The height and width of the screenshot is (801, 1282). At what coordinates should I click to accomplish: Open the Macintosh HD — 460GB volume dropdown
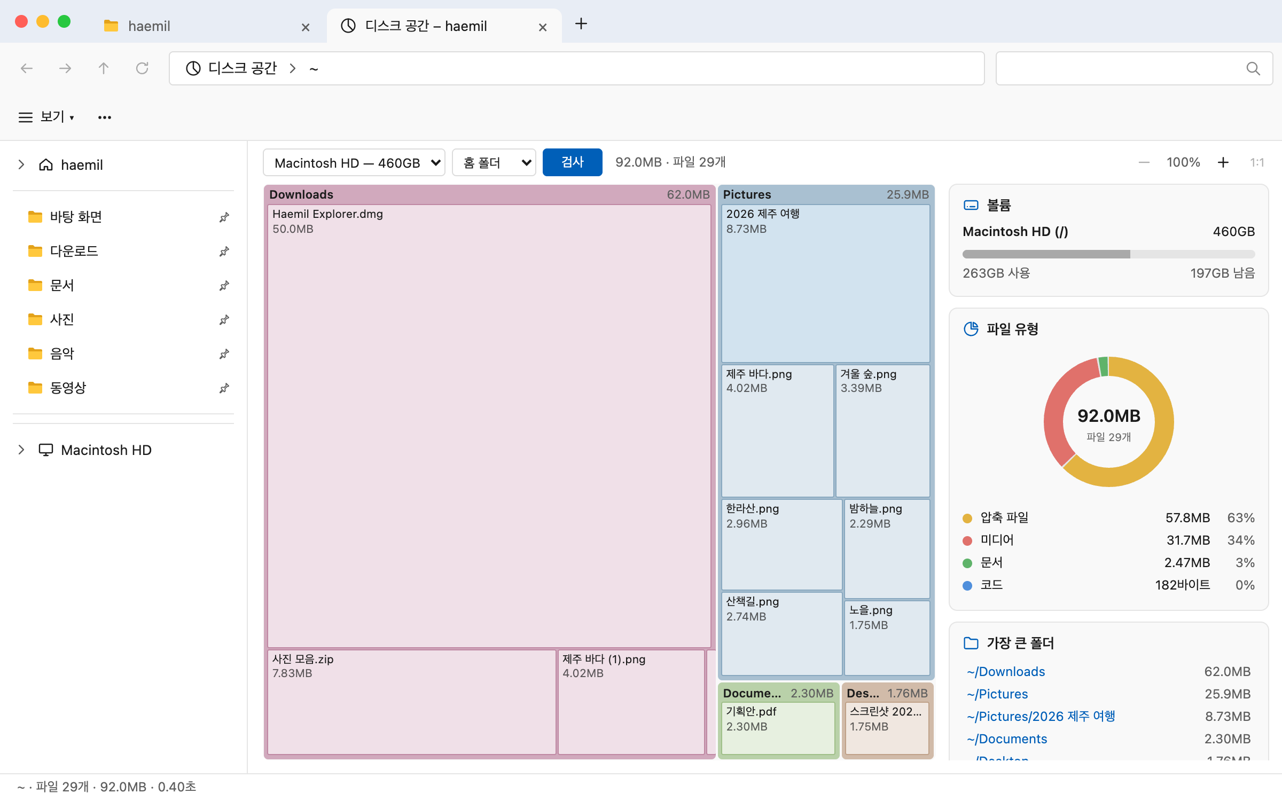(354, 162)
